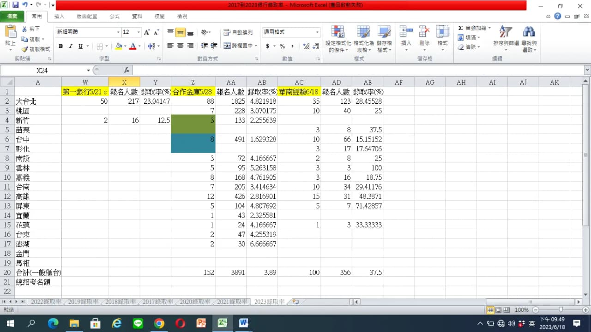Click the Delete cells (刪除) button

[424, 39]
